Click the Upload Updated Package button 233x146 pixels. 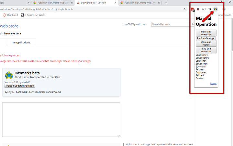click(20, 86)
